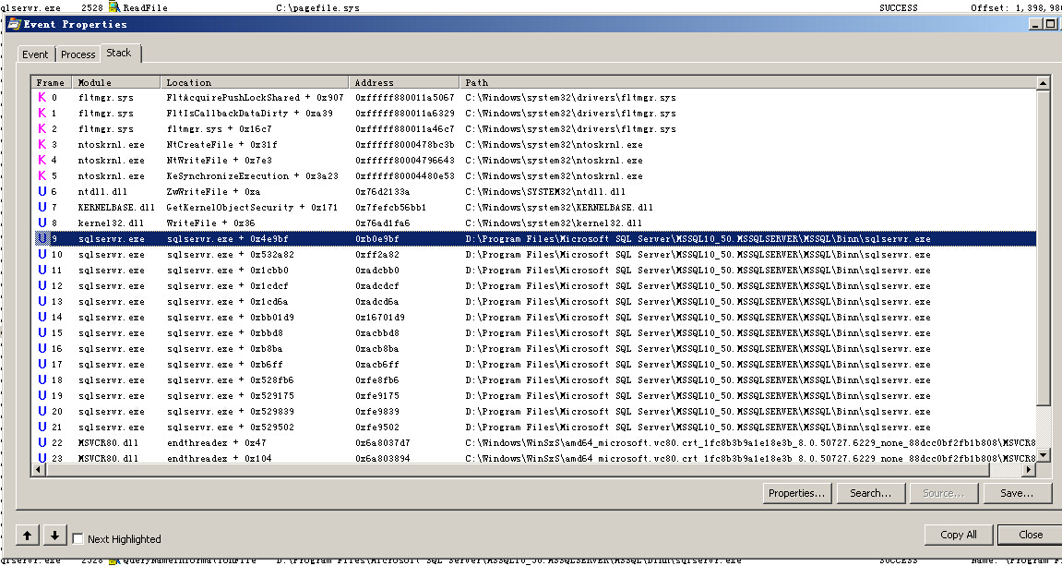
Task: Select the KeSynchronizeExecution + 0x3a23 location
Action: pyautogui.click(x=252, y=176)
